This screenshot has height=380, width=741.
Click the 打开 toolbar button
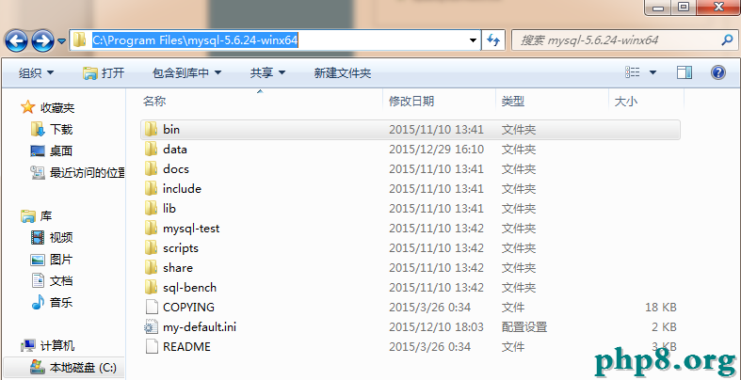tap(104, 73)
